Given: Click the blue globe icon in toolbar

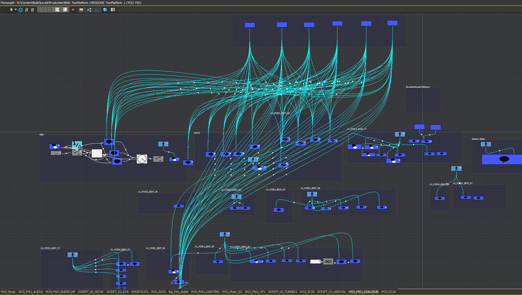Looking at the screenshot, I should click(105, 10).
